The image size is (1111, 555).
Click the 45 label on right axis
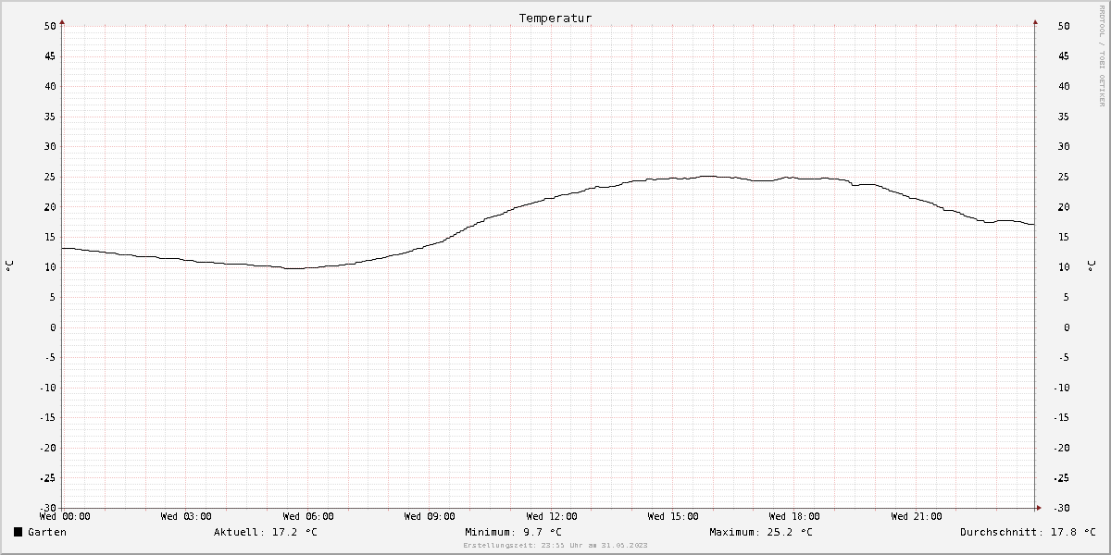[1064, 55]
